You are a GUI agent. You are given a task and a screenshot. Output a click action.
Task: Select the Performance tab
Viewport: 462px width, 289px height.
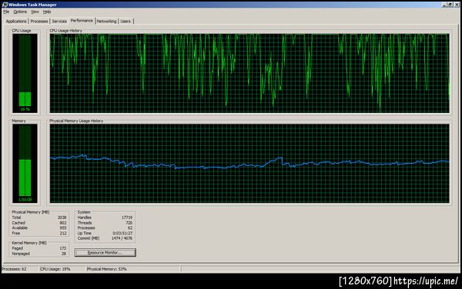(82, 21)
